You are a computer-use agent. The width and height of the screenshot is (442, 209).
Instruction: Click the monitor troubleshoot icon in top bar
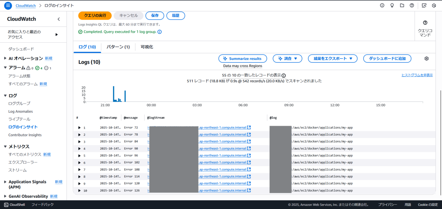click(x=424, y=6)
